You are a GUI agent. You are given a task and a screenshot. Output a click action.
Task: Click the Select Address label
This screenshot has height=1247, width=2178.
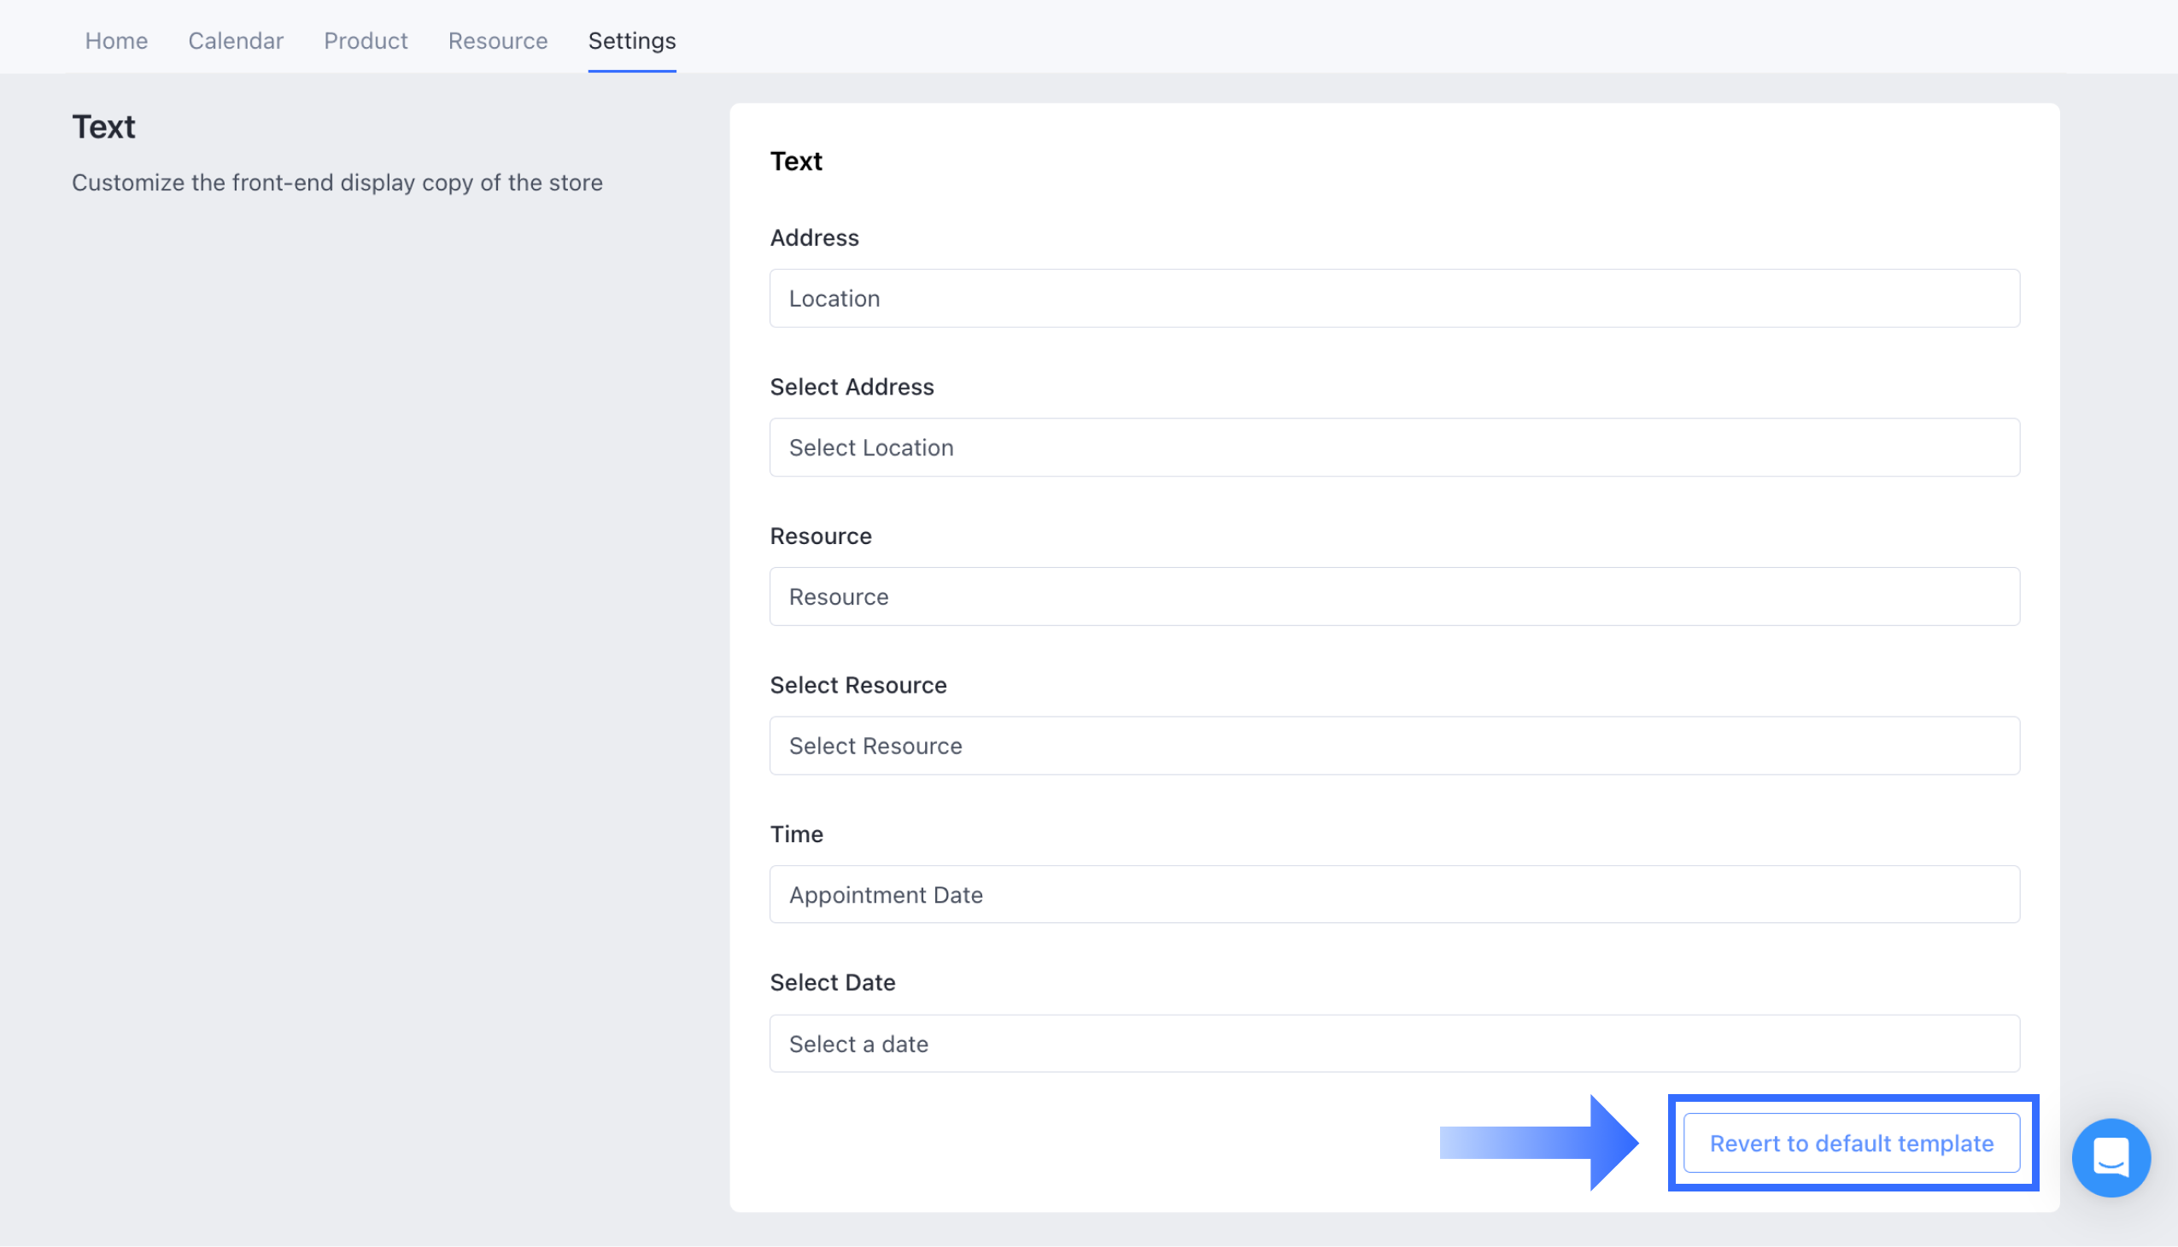click(852, 386)
